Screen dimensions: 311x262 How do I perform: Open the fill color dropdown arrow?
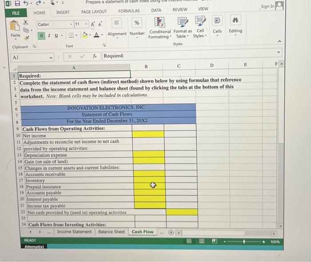(x=90, y=35)
